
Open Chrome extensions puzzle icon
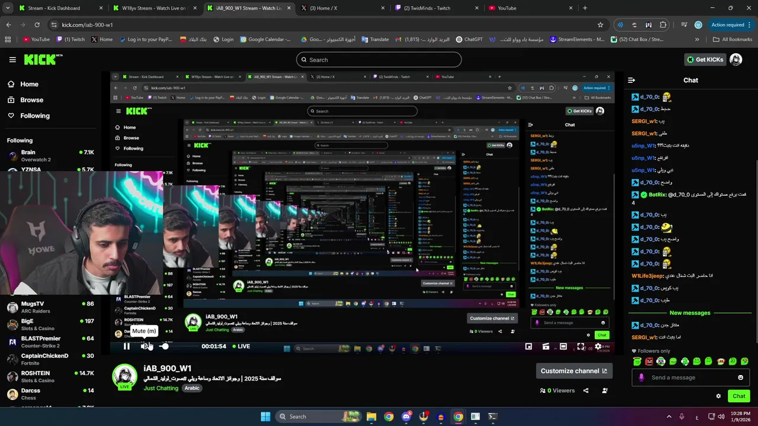click(x=663, y=25)
